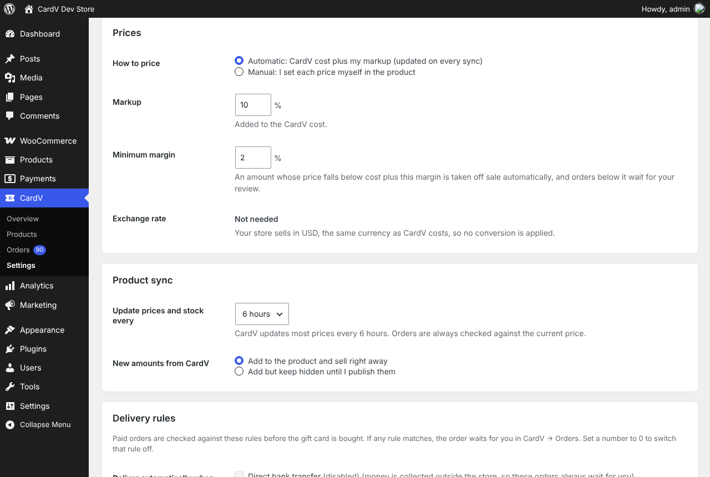Click the Dashboard gauge icon

pos(10,34)
